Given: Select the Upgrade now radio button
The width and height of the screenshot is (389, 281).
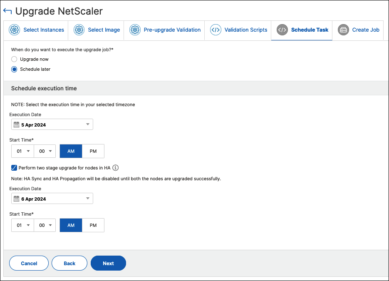Looking at the screenshot, I should click(x=14, y=59).
